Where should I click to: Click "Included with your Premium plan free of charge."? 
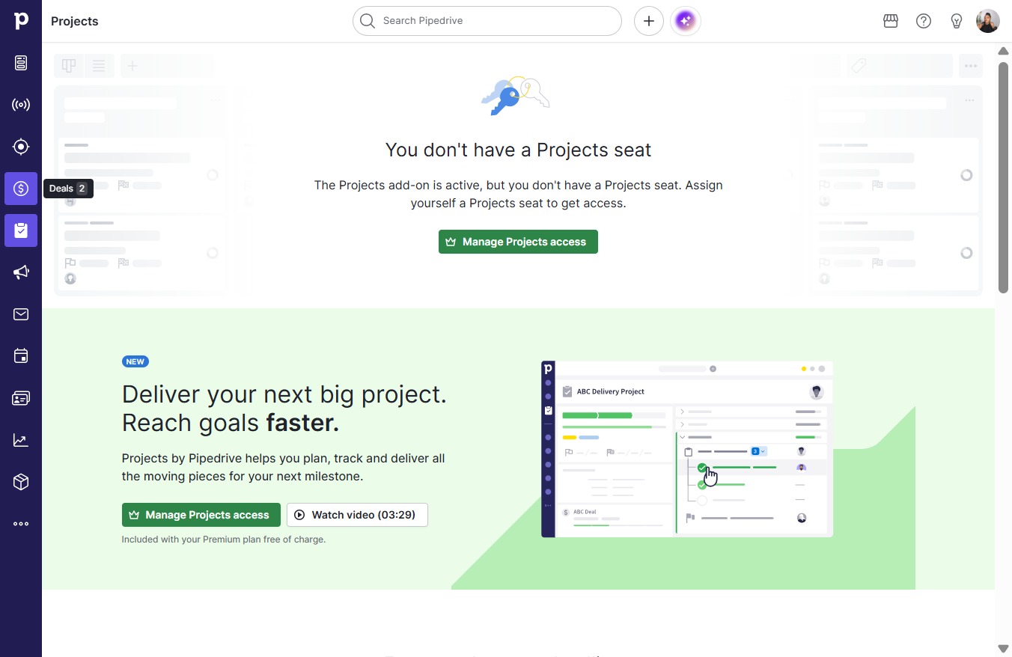(224, 540)
